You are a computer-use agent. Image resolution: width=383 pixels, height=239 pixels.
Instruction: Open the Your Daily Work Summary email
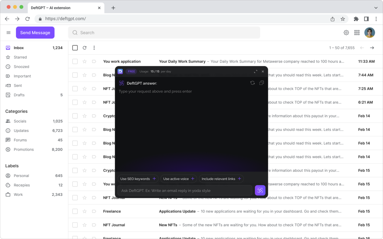pos(225,61)
